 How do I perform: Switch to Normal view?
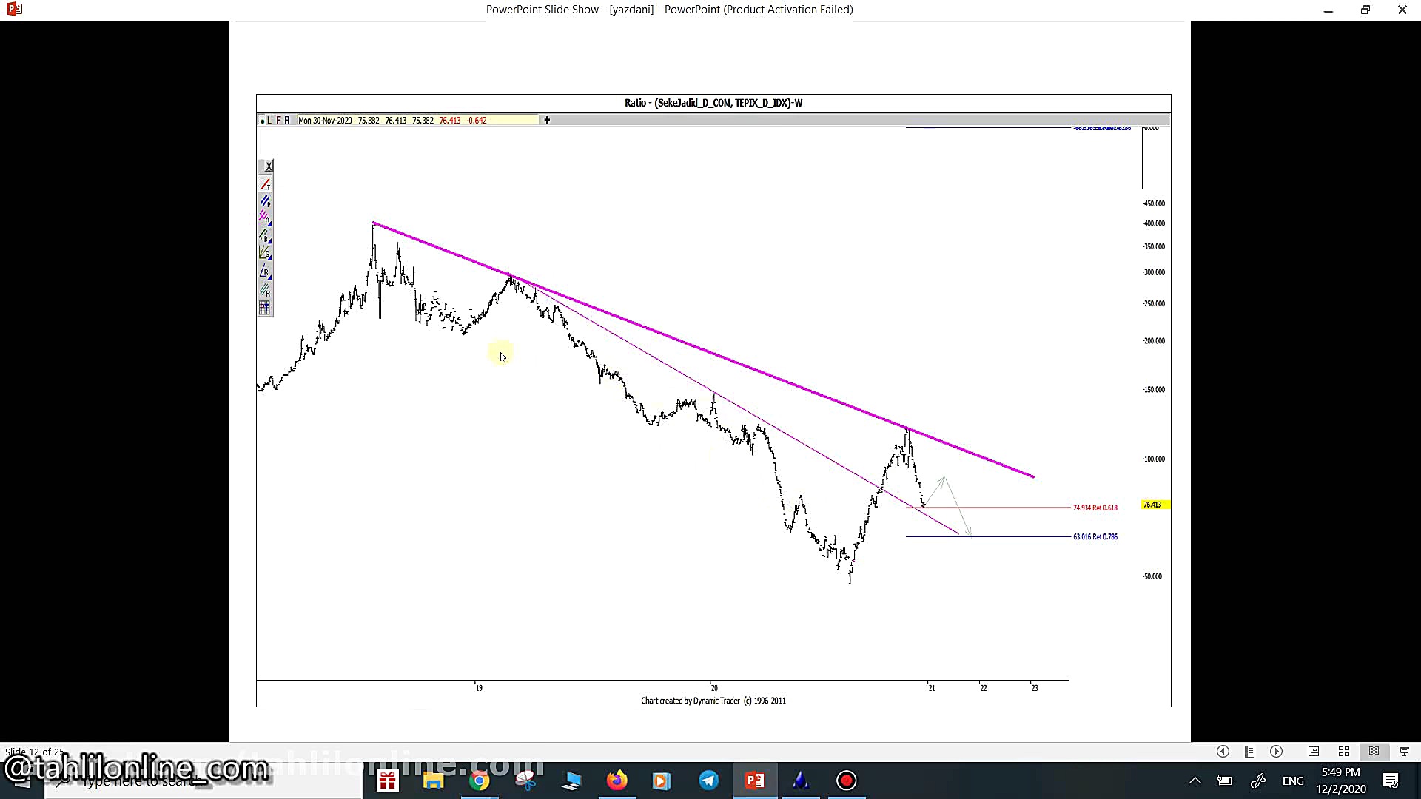[1314, 752]
